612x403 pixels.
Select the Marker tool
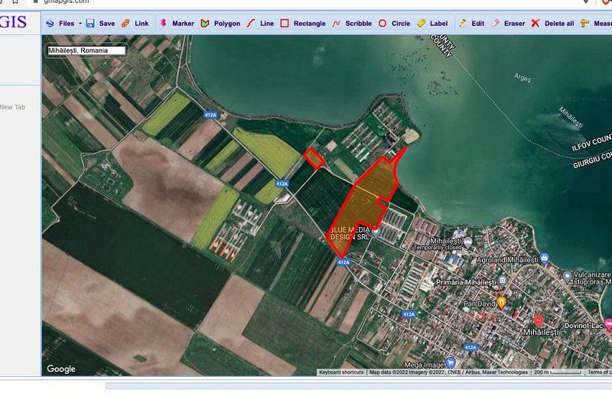[x=176, y=24]
